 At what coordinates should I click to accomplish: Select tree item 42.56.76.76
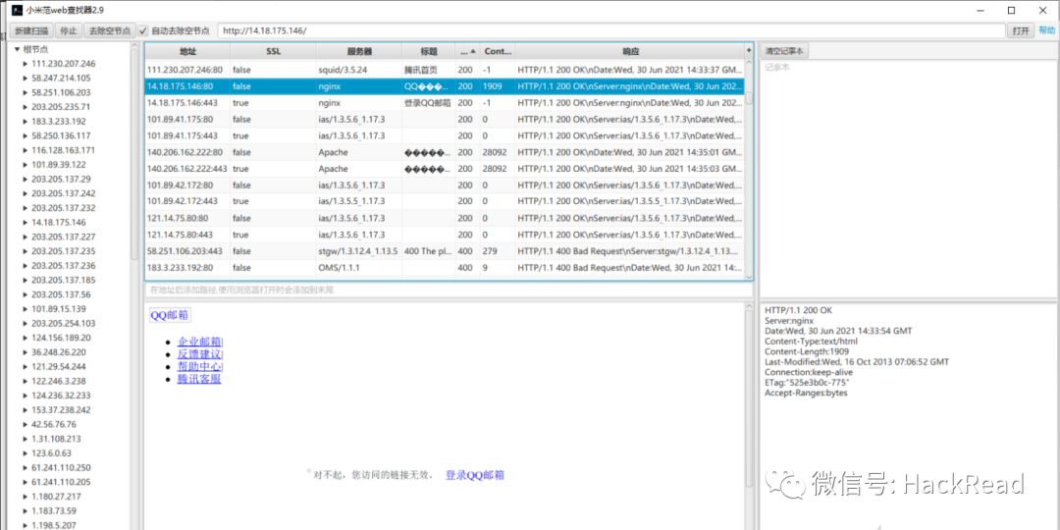click(x=54, y=425)
